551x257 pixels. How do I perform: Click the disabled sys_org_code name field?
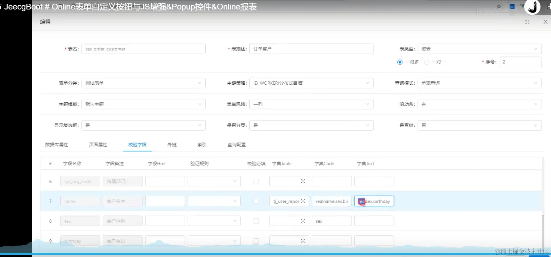[x=80, y=181]
